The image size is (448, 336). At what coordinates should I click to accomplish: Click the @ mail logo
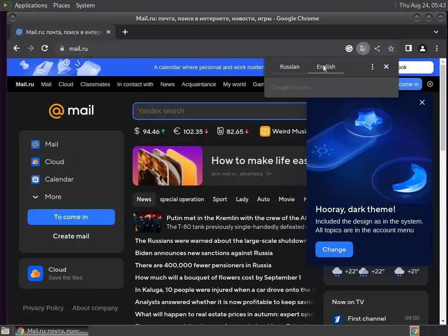[71, 111]
